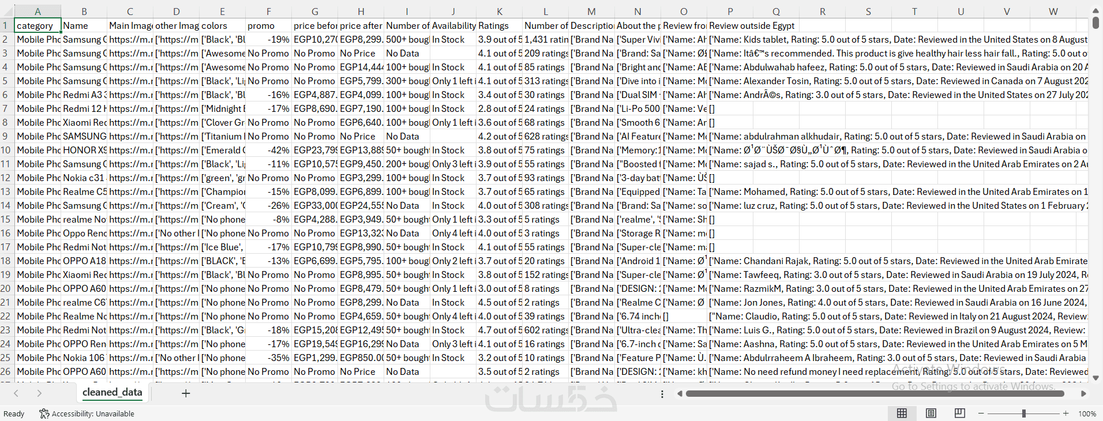Screen dimensions: 1103x421
Task: Switch to Page Break Preview
Action: coord(959,413)
